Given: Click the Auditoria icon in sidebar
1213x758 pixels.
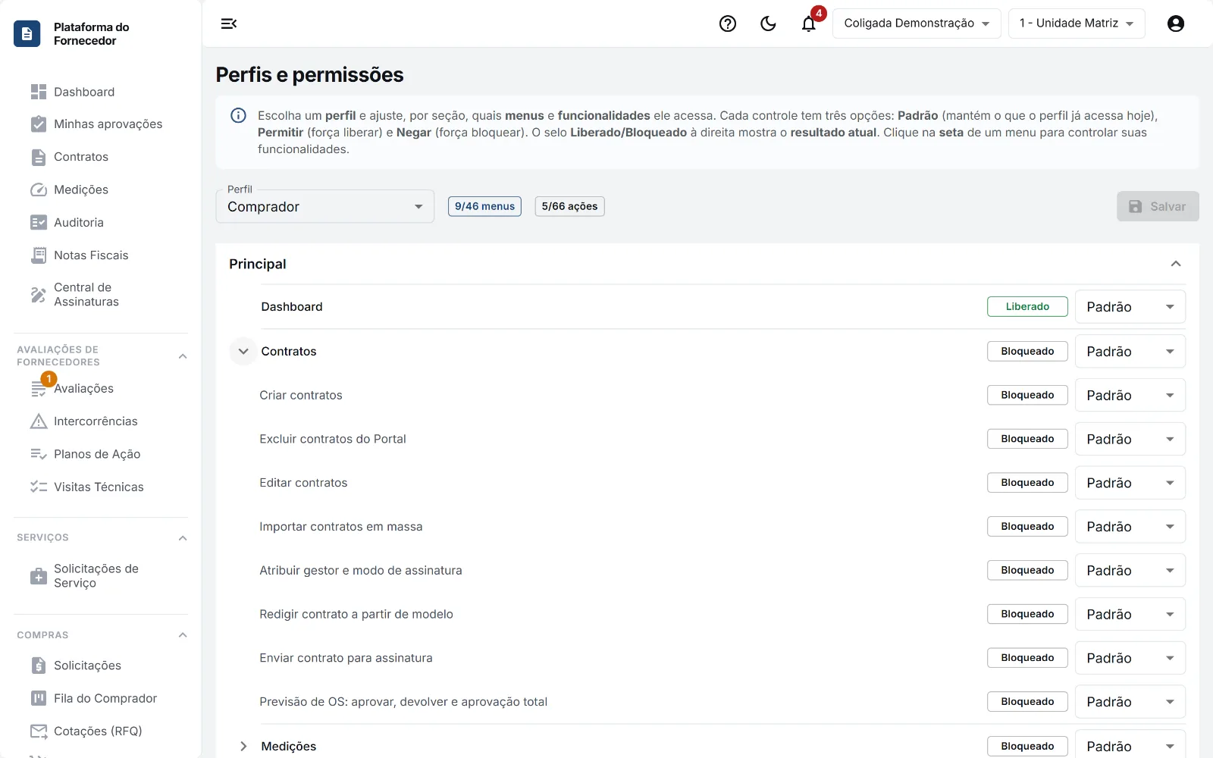Looking at the screenshot, I should 39,222.
